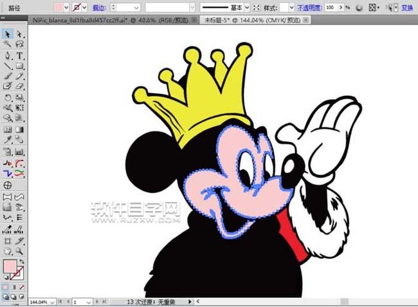Screen dimensions: 418x307
Task: Select the Type tool
Action: pos(19,55)
